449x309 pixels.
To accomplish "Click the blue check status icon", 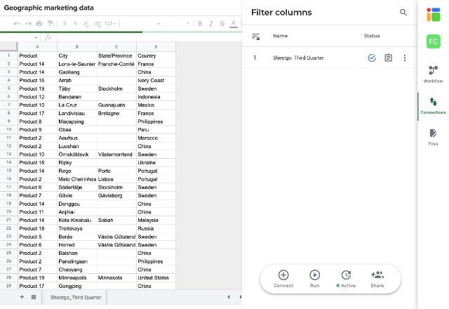I will pyautogui.click(x=372, y=58).
